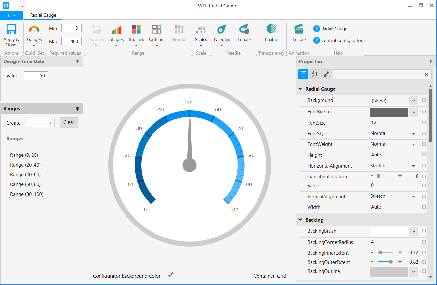Open the HorizontalAlignment dropdown
This screenshot has width=437, height=285.
[x=414, y=166]
